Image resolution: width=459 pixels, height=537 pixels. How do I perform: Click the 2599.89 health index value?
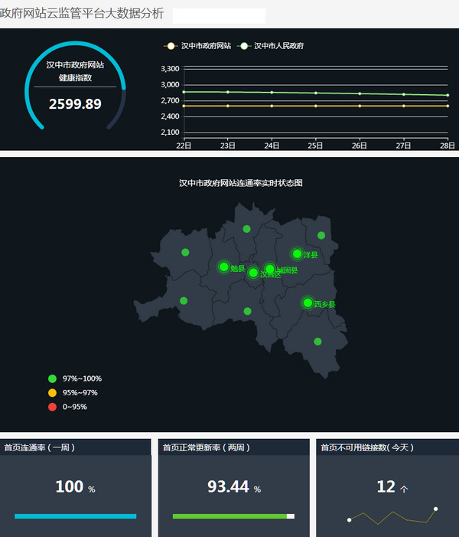point(75,103)
